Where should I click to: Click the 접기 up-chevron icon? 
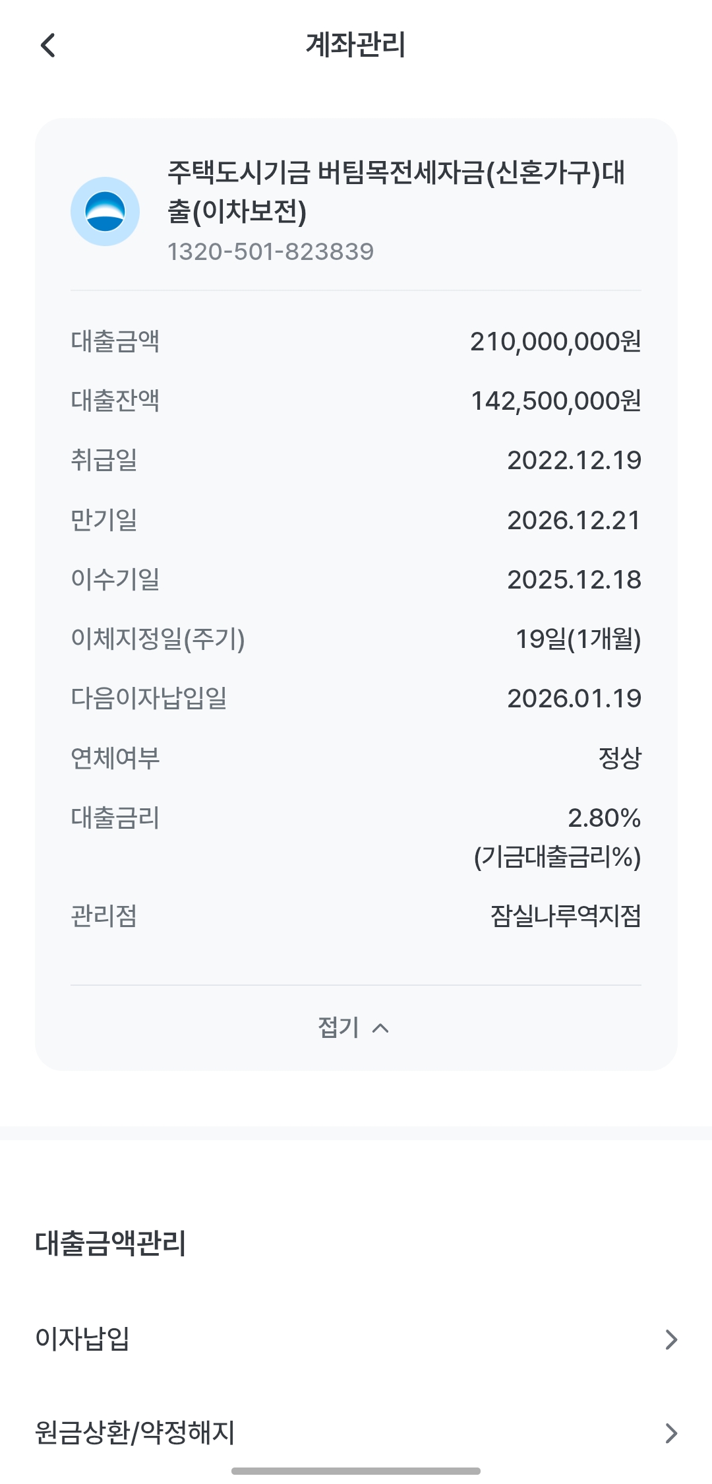point(380,1028)
